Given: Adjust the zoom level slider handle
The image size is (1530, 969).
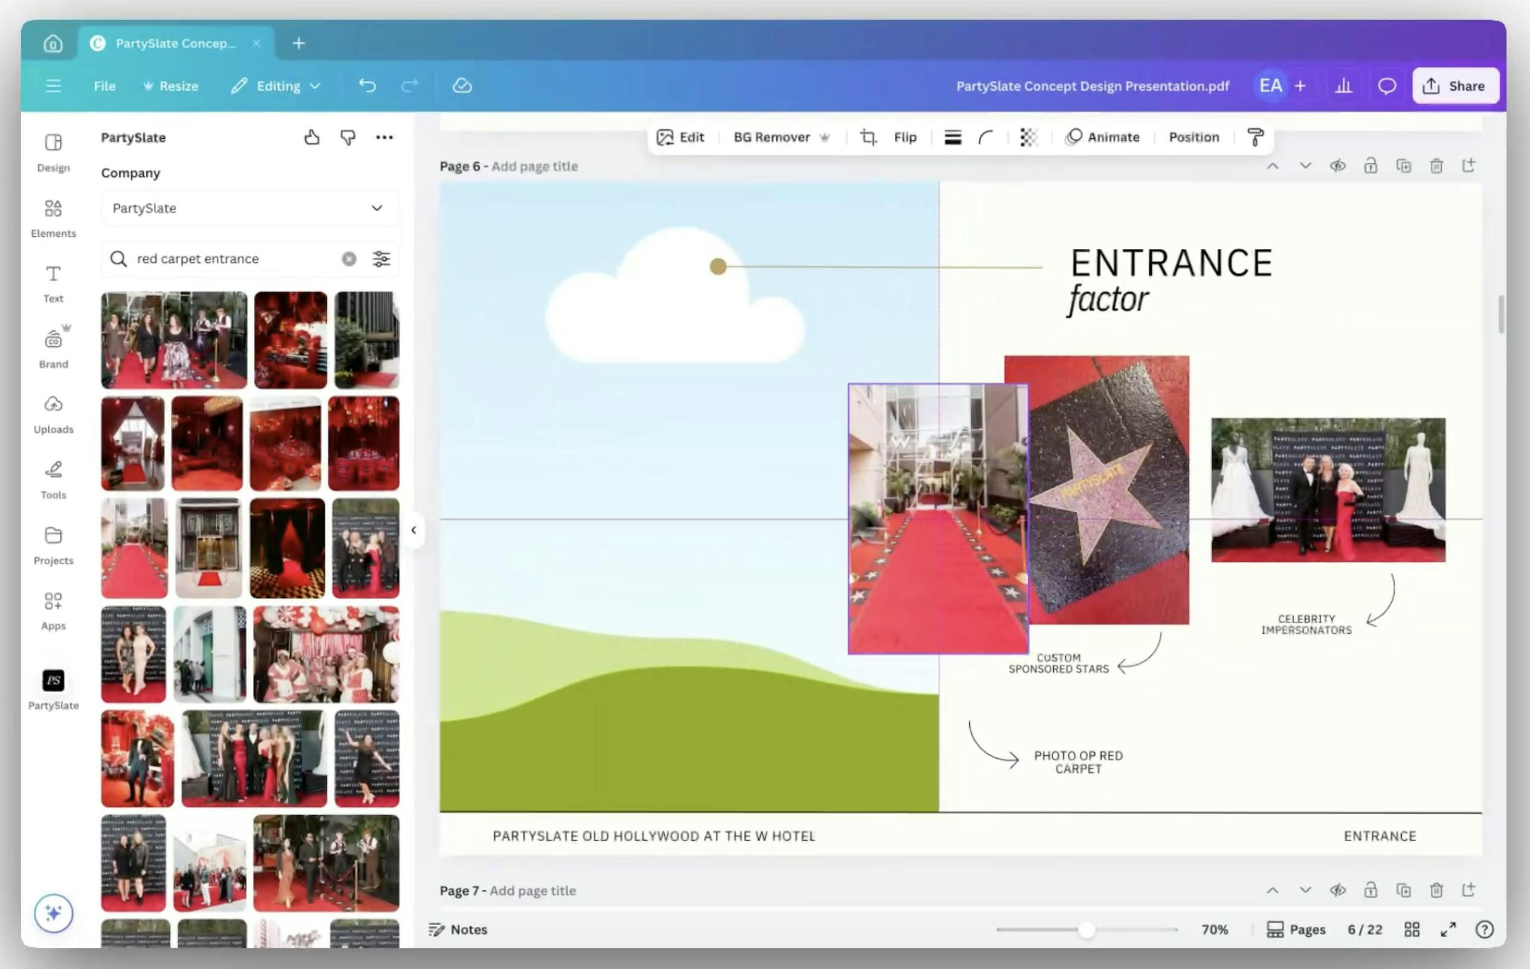Looking at the screenshot, I should tap(1086, 930).
